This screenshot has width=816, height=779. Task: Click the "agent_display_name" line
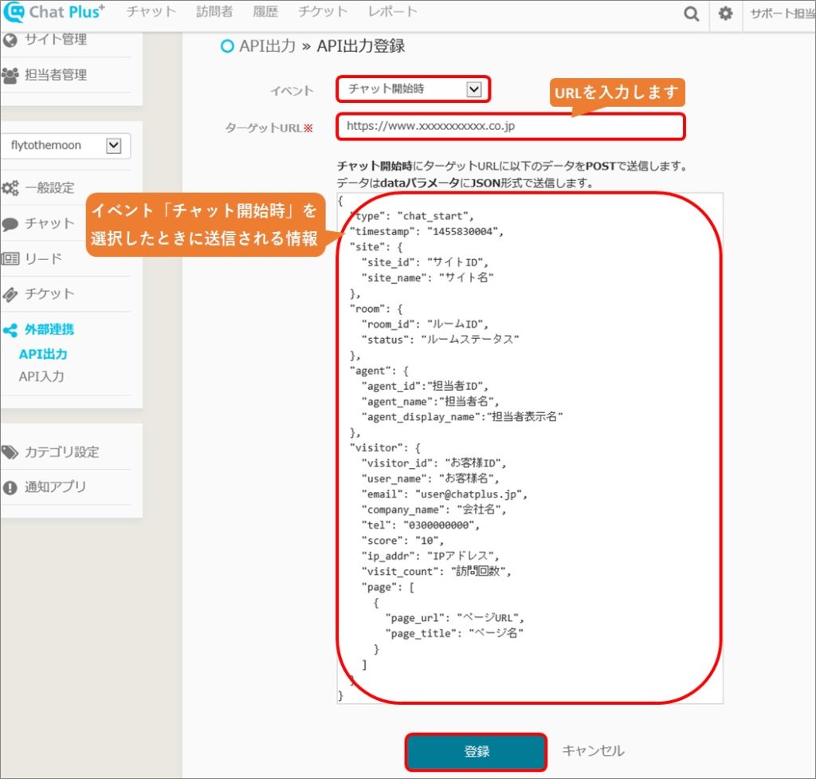coord(462,417)
